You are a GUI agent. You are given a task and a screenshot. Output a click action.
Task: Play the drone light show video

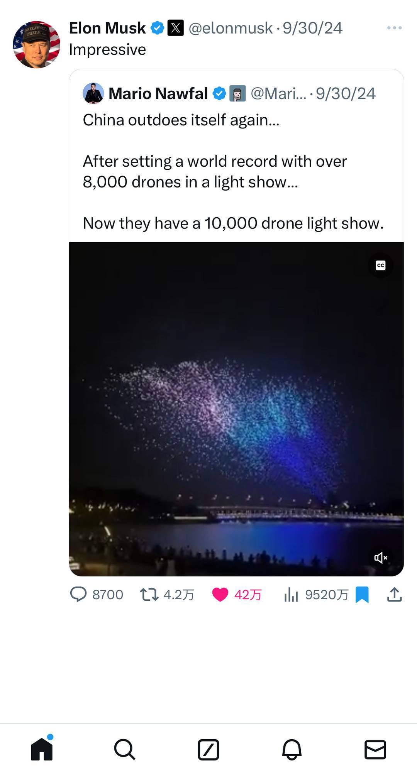[236, 409]
